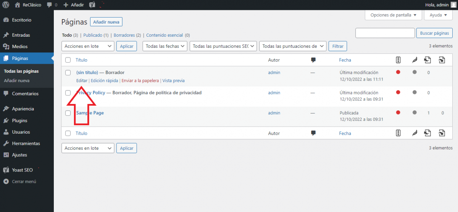
Task: Go to Apariencia in the sidebar menu
Action: (x=23, y=109)
